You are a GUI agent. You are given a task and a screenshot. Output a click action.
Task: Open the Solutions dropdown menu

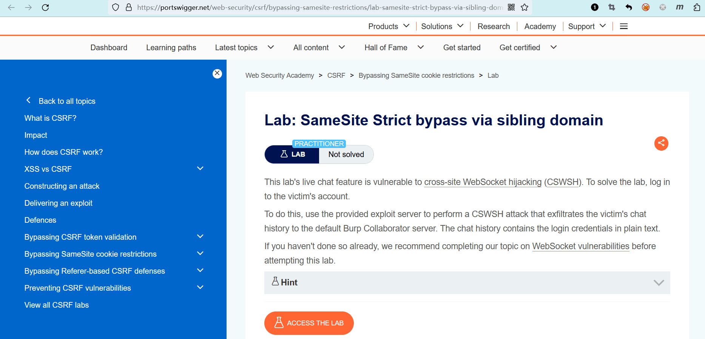coord(443,26)
